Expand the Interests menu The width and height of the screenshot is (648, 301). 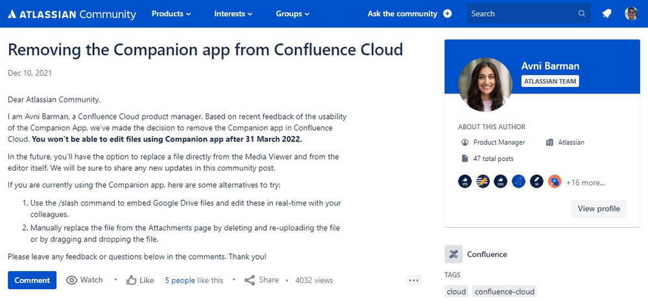(x=233, y=14)
